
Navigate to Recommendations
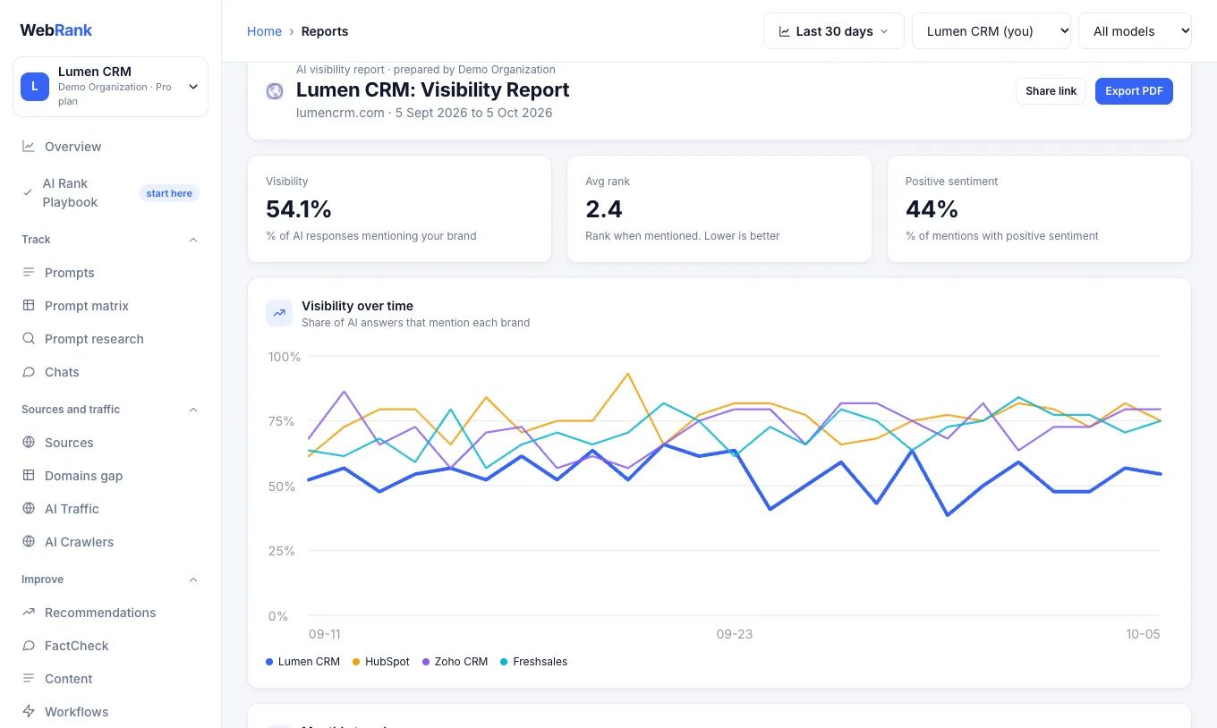[110, 613]
